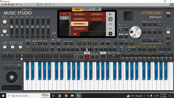Click the green link icon in toolbar

click(x=50, y=5)
